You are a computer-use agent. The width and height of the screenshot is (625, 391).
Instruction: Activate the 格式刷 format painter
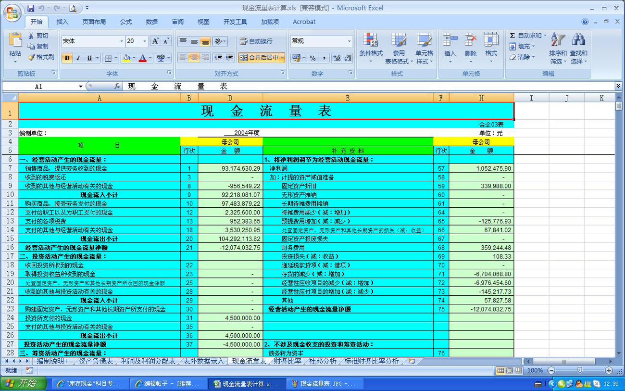(x=40, y=57)
